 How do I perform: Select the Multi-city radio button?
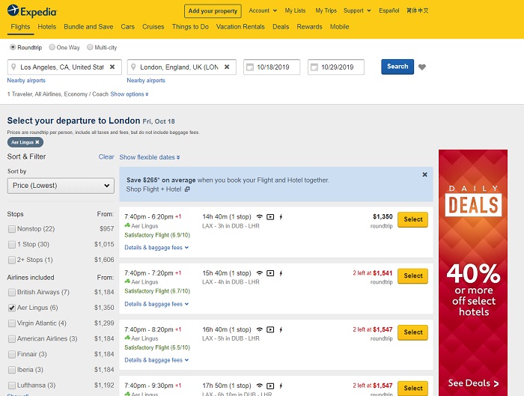(x=90, y=47)
